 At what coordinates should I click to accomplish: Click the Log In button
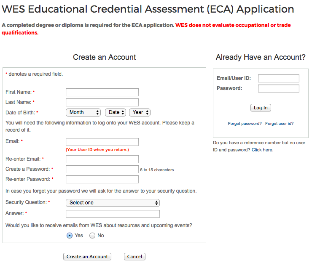click(261, 108)
